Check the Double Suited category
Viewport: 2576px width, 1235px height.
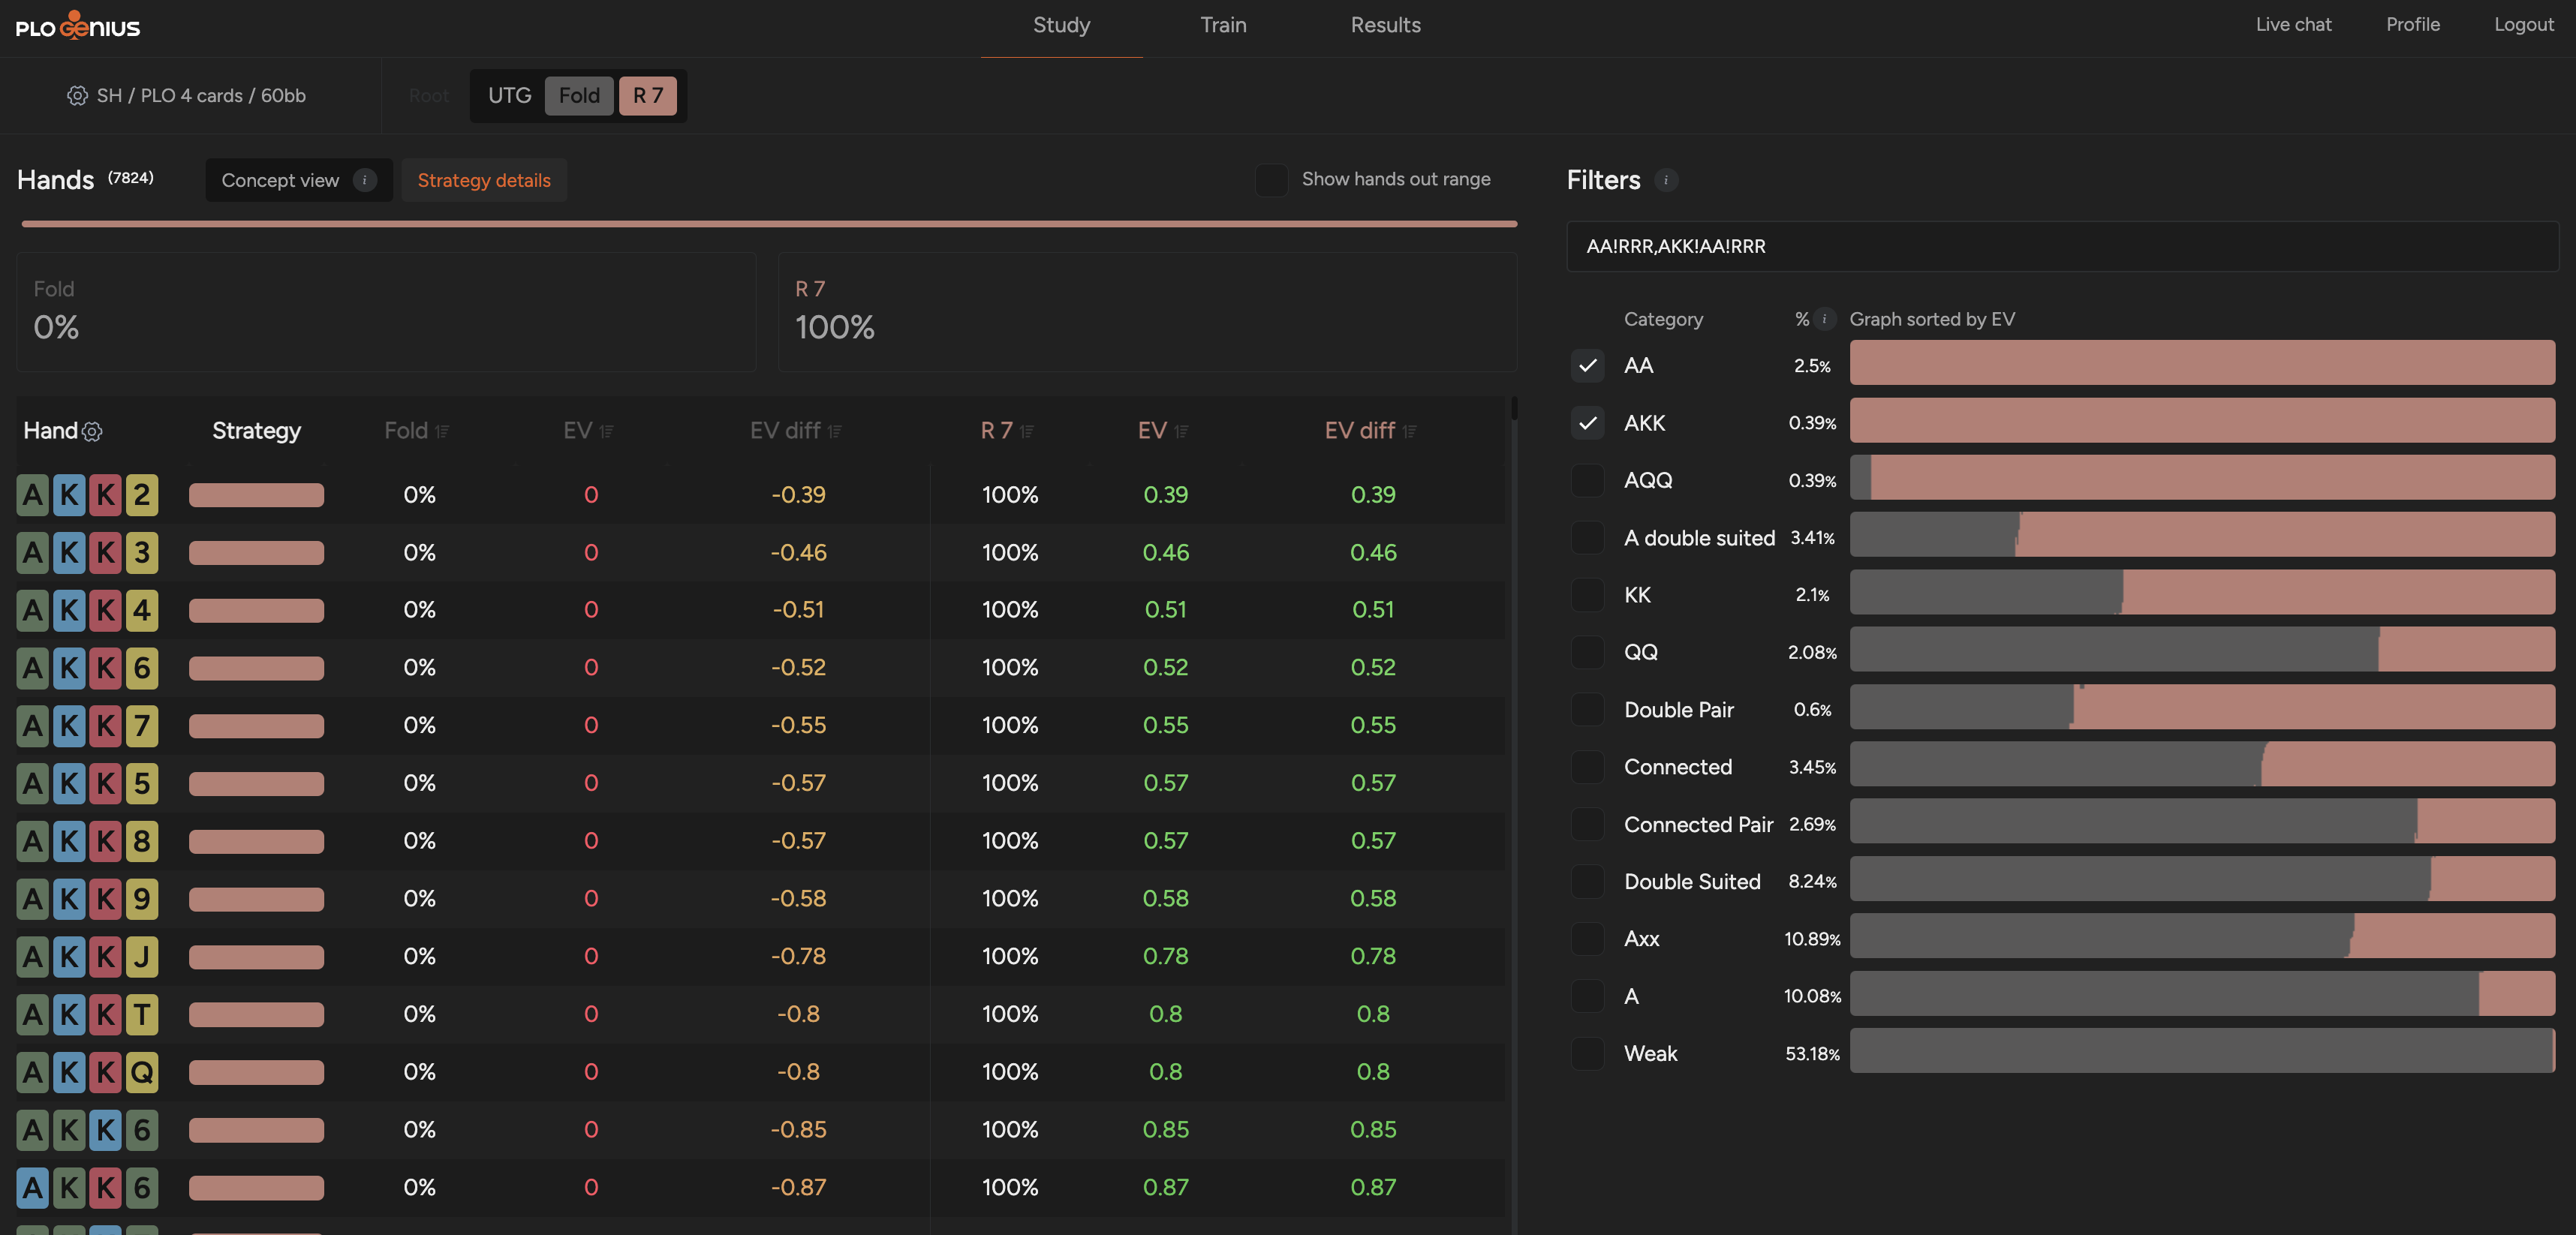tap(1587, 881)
